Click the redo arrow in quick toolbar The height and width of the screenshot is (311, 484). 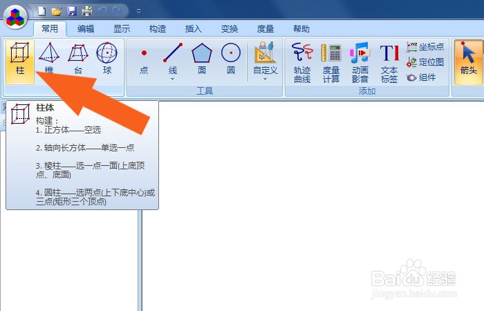coord(117,11)
